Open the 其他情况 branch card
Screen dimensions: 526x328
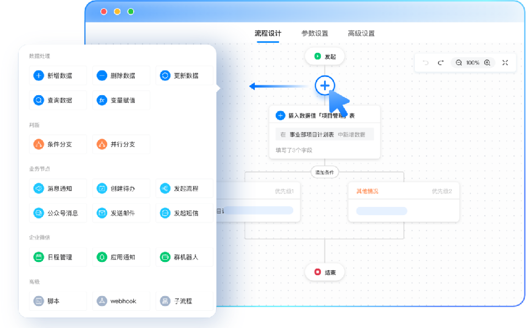tap(404, 202)
